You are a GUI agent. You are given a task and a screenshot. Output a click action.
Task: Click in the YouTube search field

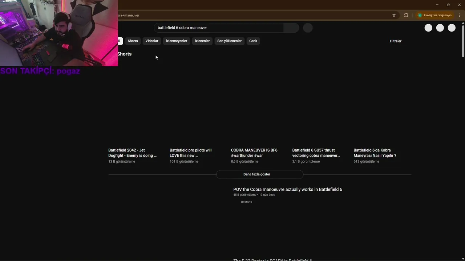[219, 28]
